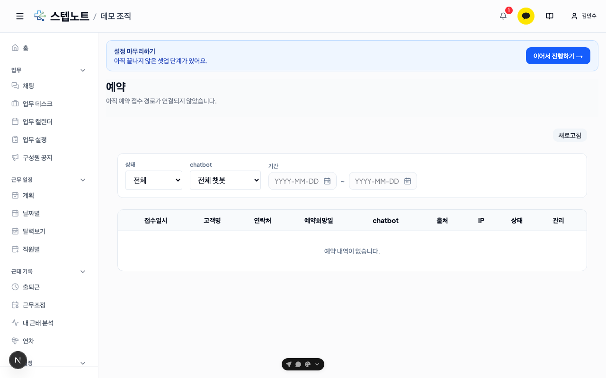The image size is (606, 378).
Task: Open 업무 데스크 in the sidebar
Action: [x=49, y=103]
